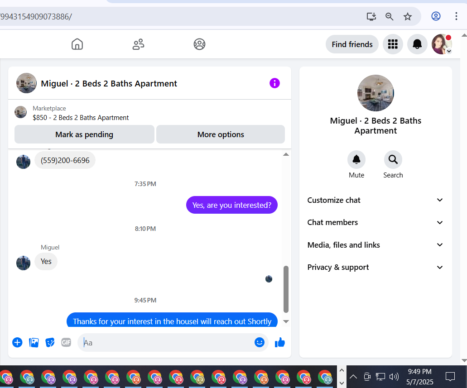Click Miguel's 'Yes' message bubble
Viewport: 467px width, 388px height.
(46, 261)
